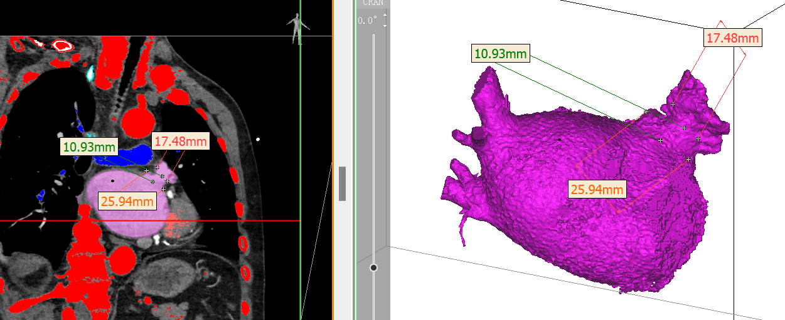Image resolution: width=785 pixels, height=320 pixels.
Task: Select the green 10.93mm label in 3D view
Action: [x=501, y=54]
